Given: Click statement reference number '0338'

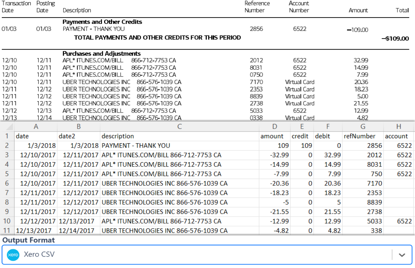Looking at the screenshot, I should [256, 118].
